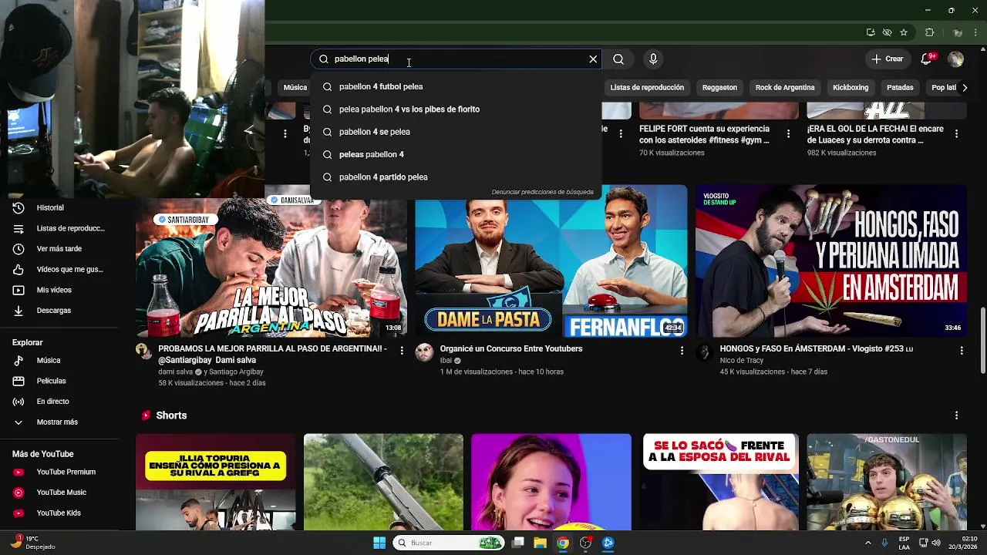Open video title "Organicé un Concurso Entre Youtubers"

(x=511, y=349)
